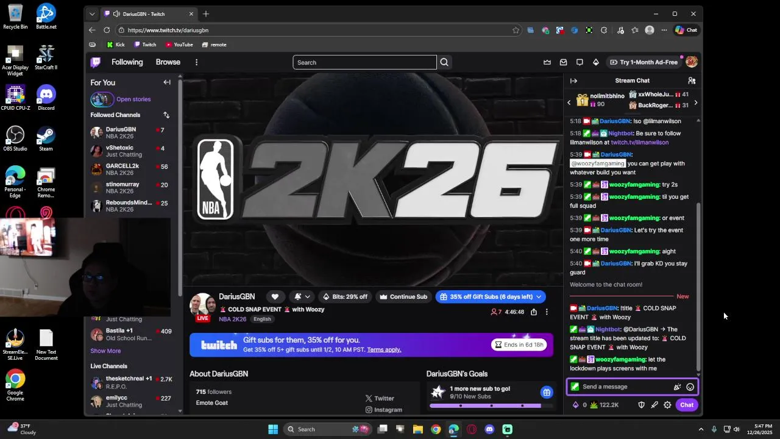Open Copilot Chat button in Edge
Viewport: 780px width, 439px height.
pyautogui.click(x=686, y=30)
